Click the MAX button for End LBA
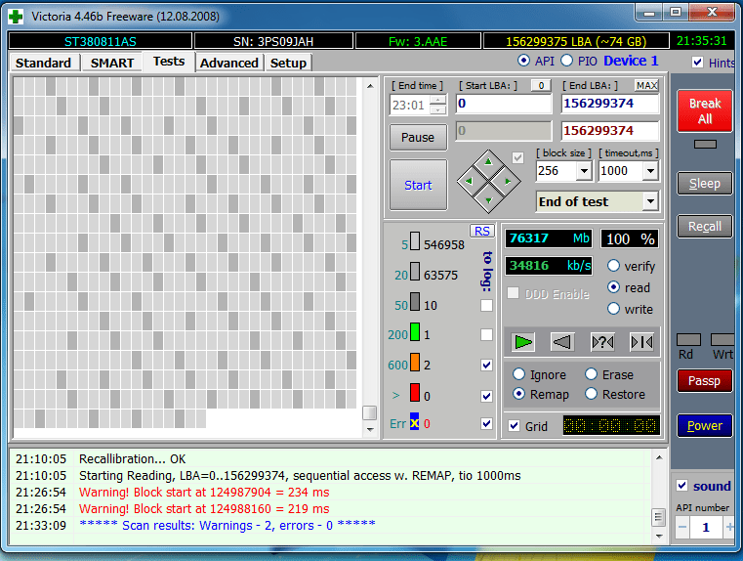Viewport: 743px width, 561px height. (x=646, y=86)
